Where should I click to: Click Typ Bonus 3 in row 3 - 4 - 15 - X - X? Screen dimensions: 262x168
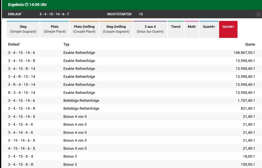coord(70,156)
